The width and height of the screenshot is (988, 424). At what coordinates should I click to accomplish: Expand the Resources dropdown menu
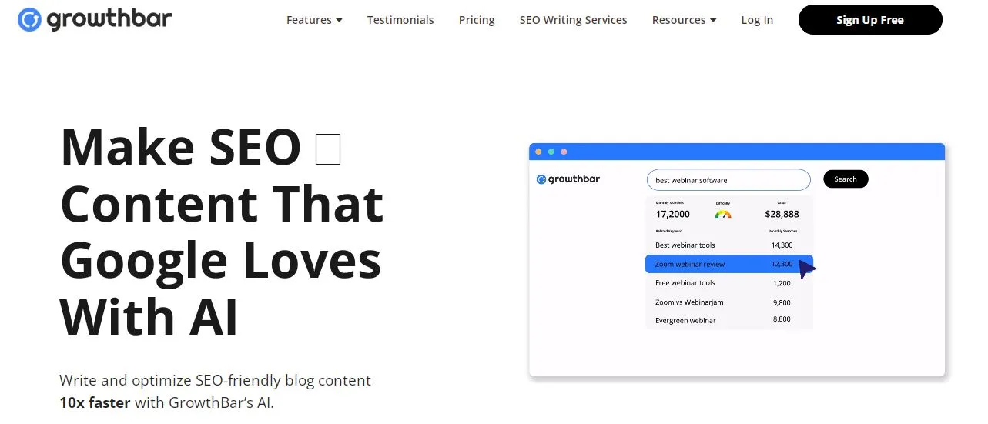tap(684, 20)
